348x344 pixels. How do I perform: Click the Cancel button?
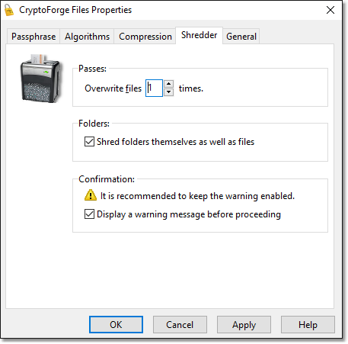tap(180, 325)
